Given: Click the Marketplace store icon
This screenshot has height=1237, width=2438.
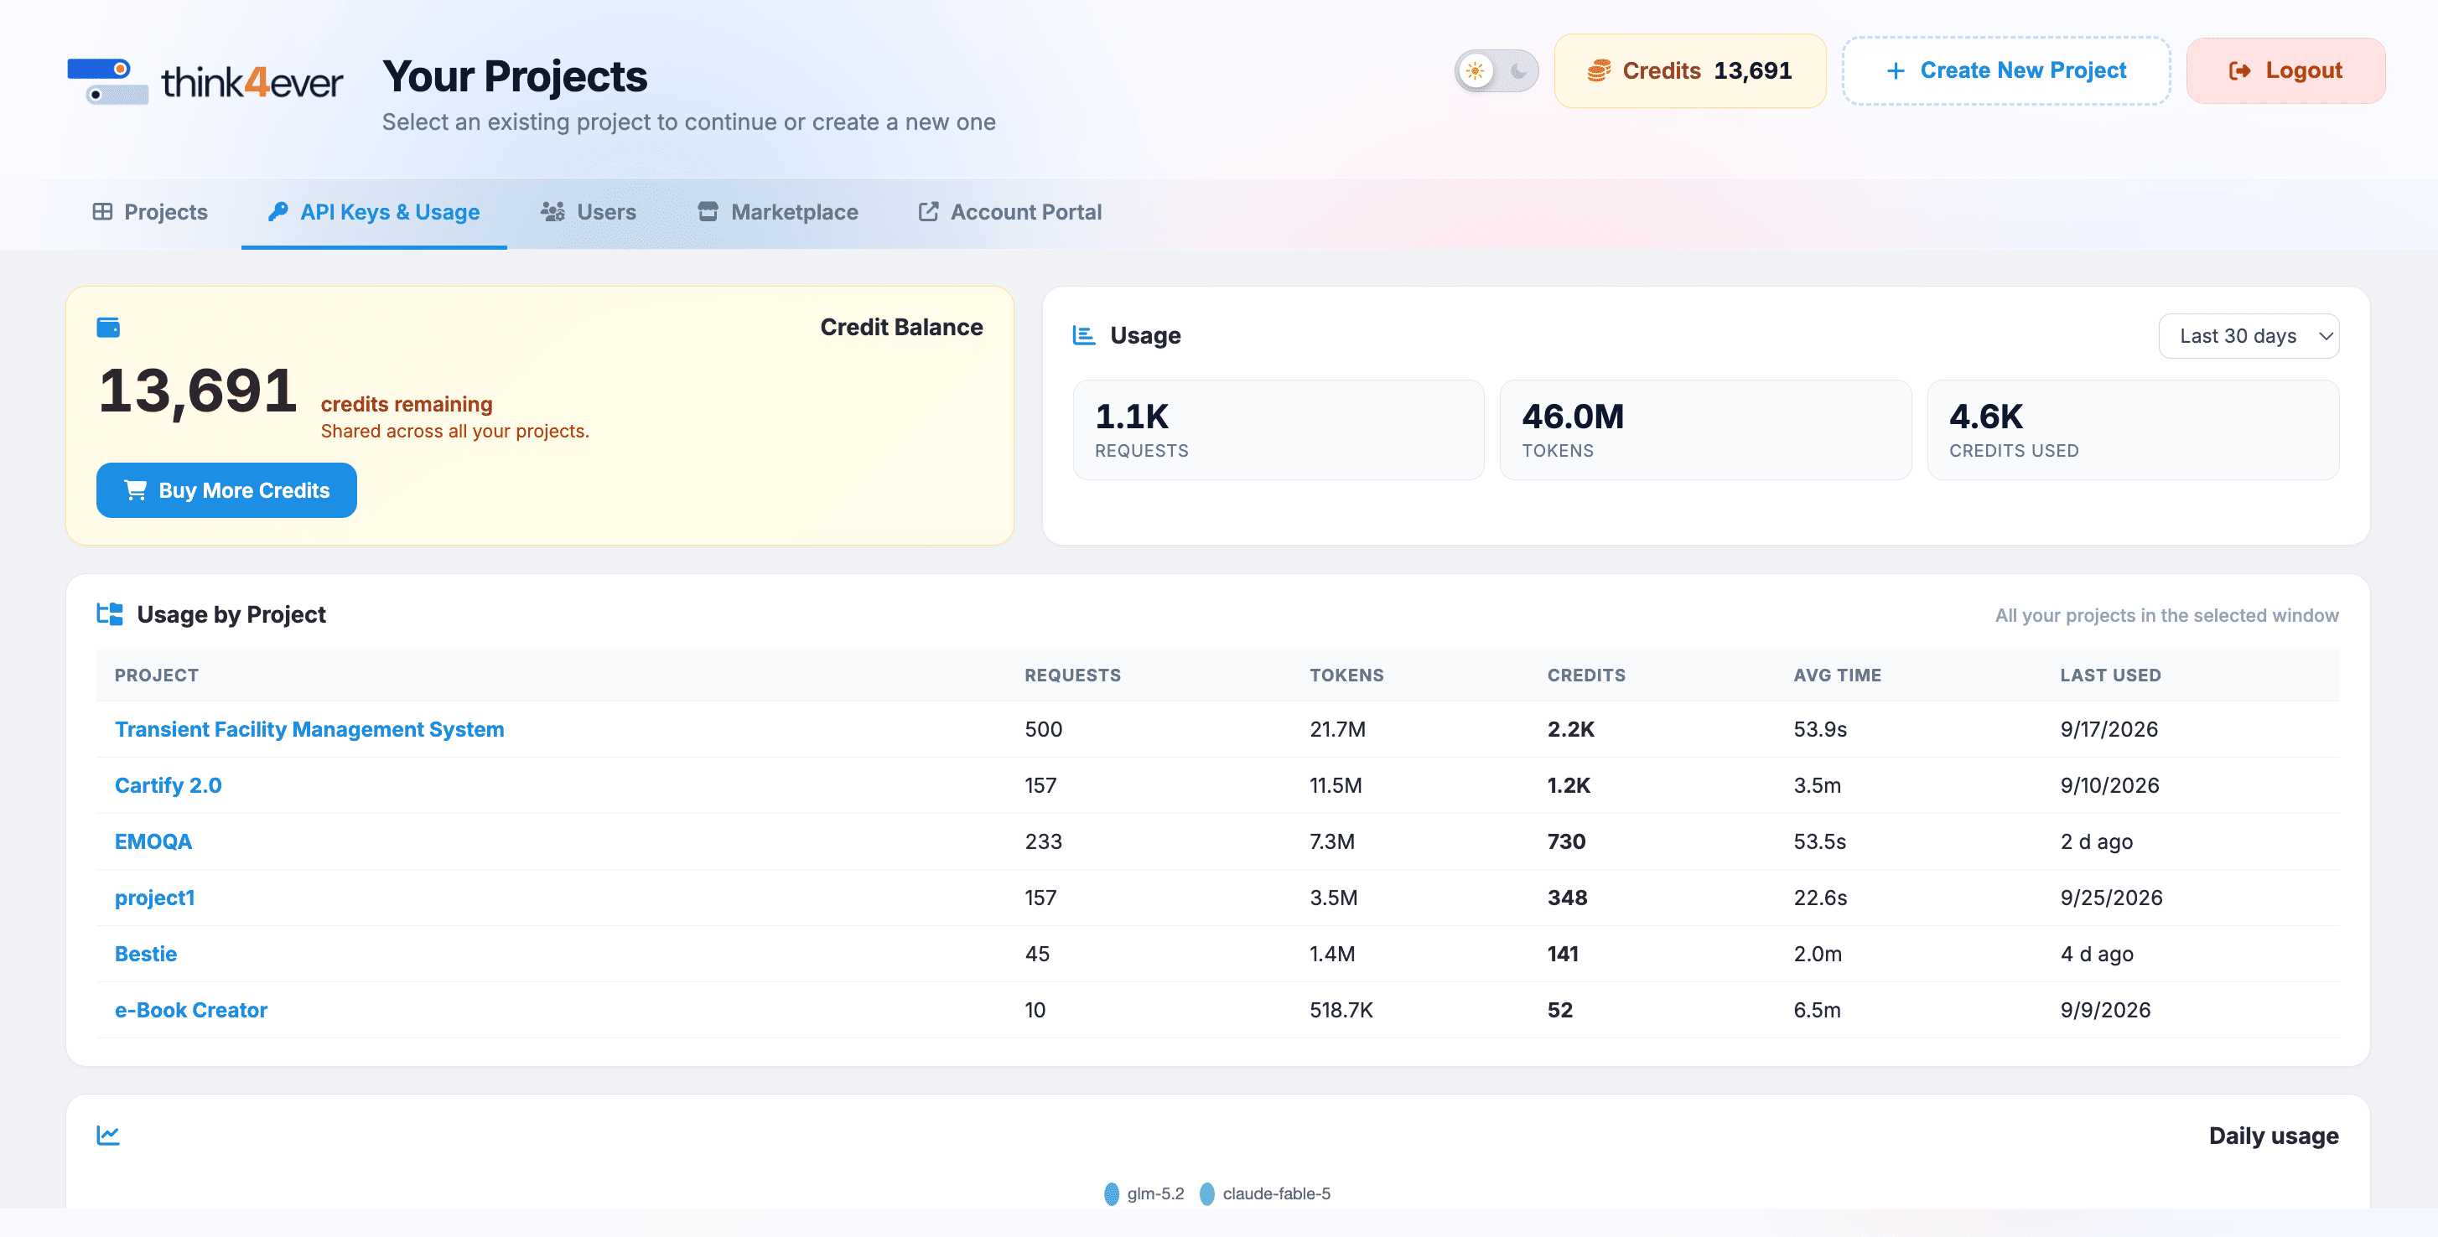Looking at the screenshot, I should point(708,211).
